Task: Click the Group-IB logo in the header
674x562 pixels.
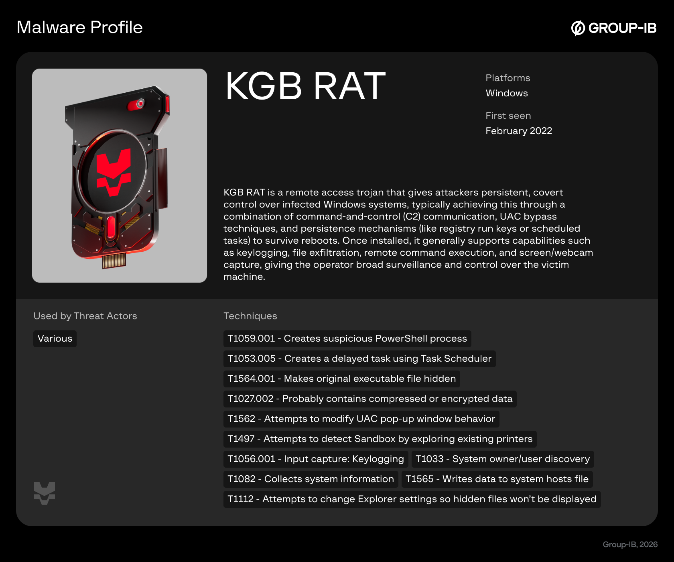Action: tap(614, 28)
